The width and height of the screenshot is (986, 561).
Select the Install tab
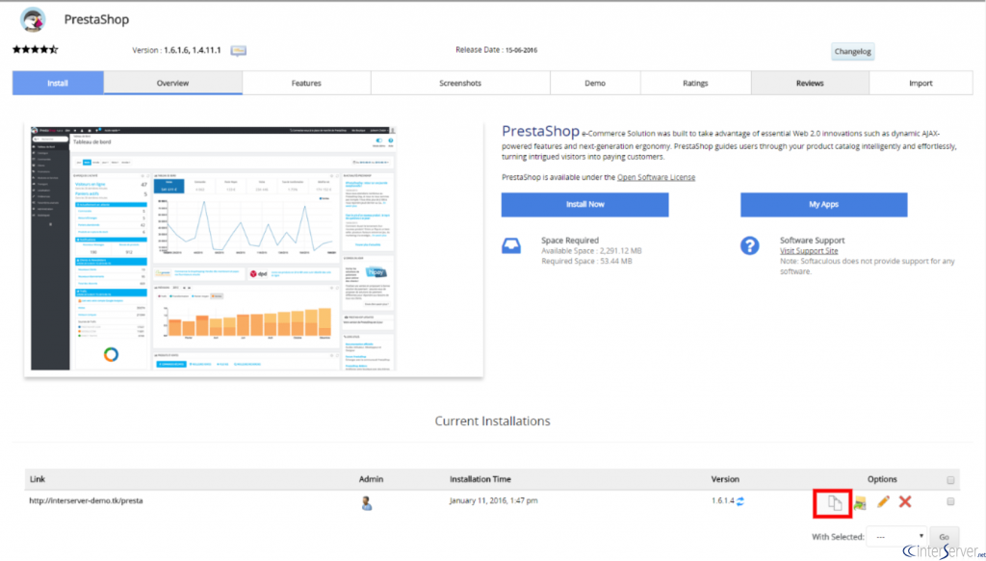(58, 83)
